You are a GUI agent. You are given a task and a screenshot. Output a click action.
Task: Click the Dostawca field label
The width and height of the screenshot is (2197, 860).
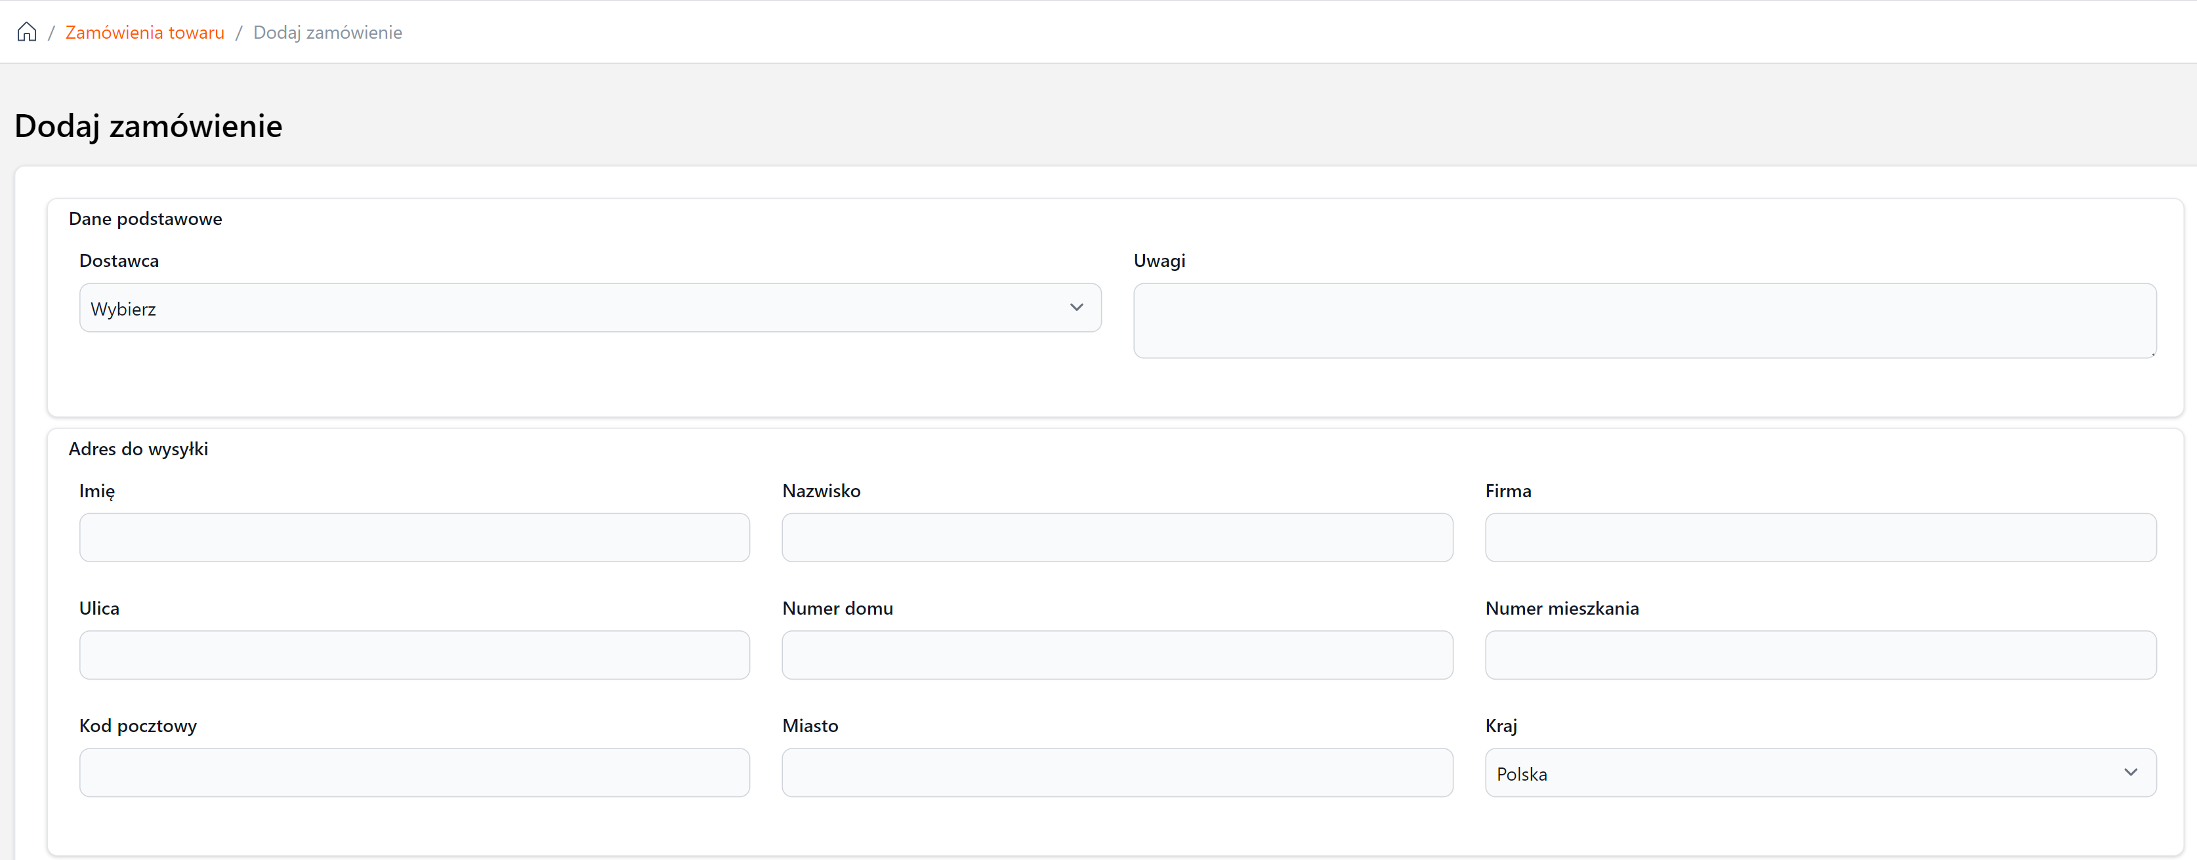(x=119, y=261)
